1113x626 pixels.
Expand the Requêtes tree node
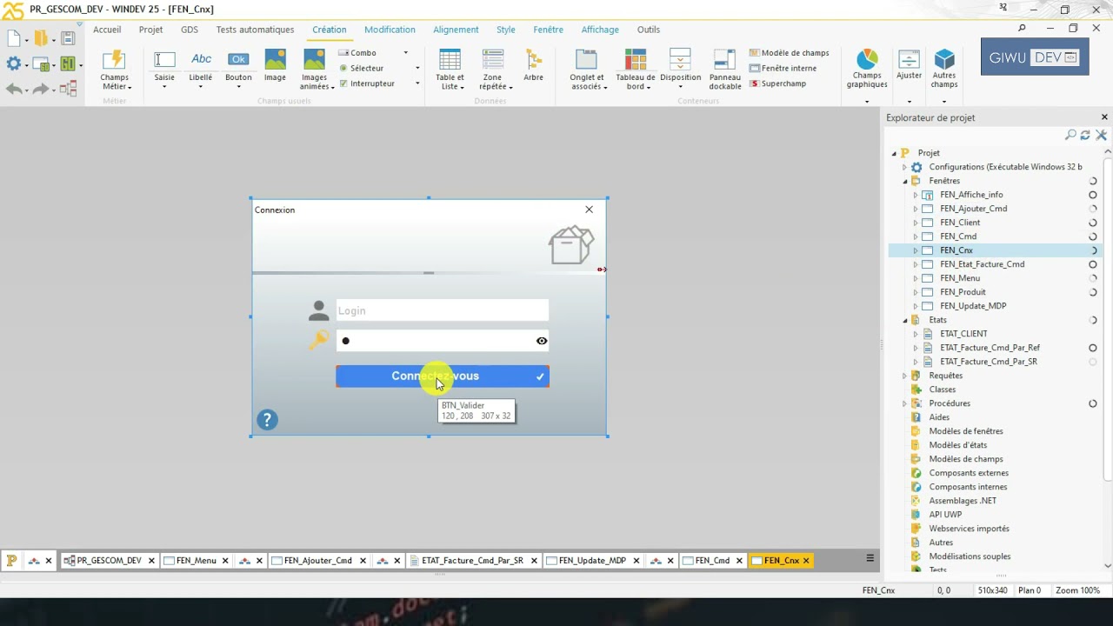[x=904, y=376]
